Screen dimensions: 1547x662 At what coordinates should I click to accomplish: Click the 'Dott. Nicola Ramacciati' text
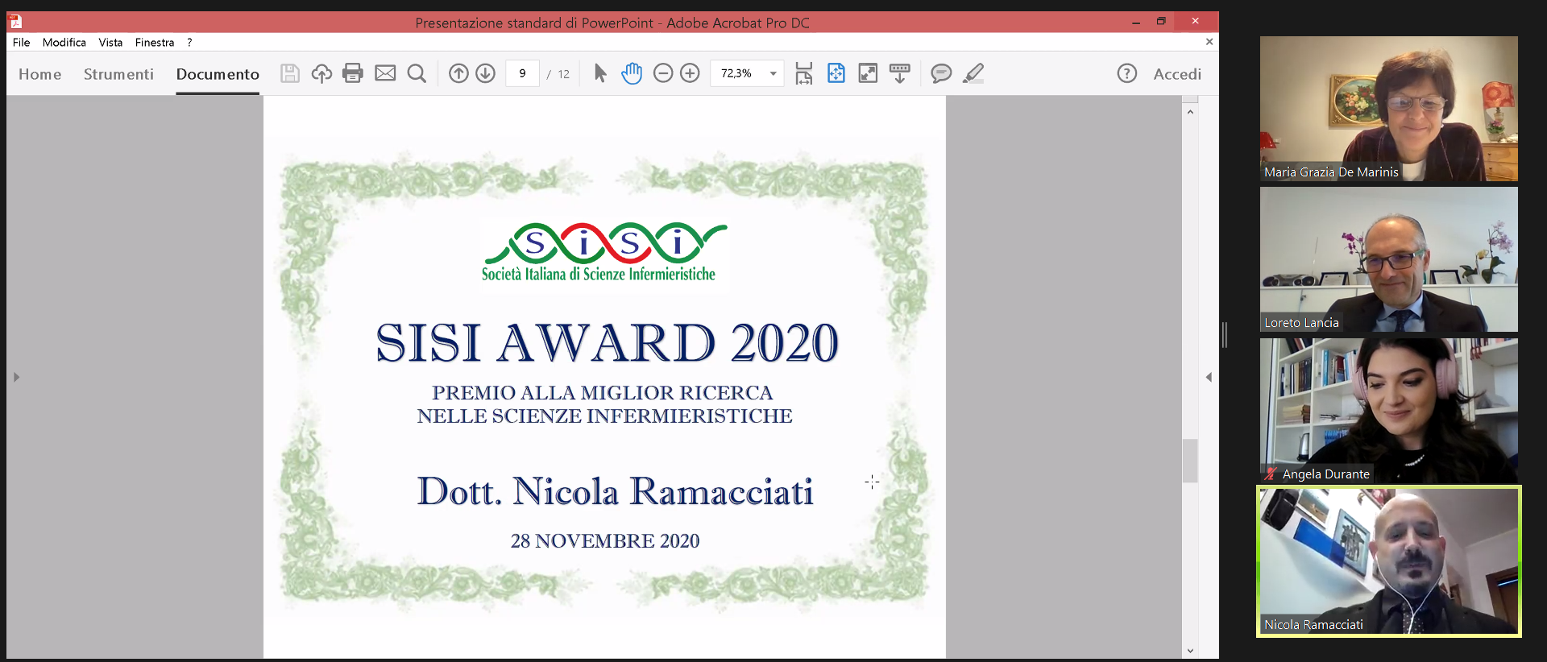point(615,491)
